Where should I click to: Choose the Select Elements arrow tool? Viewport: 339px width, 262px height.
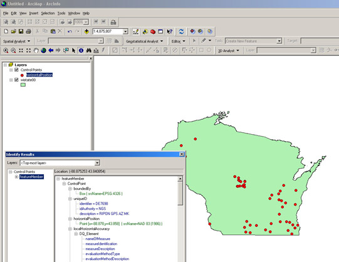(x=73, y=50)
